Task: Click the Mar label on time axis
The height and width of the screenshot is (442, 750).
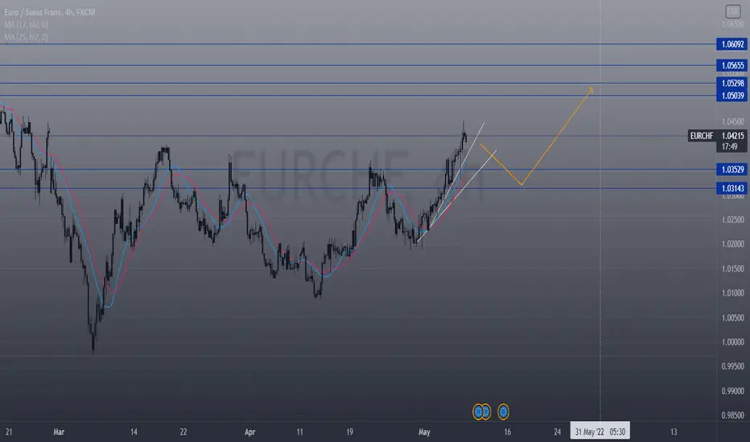Action: tap(59, 432)
